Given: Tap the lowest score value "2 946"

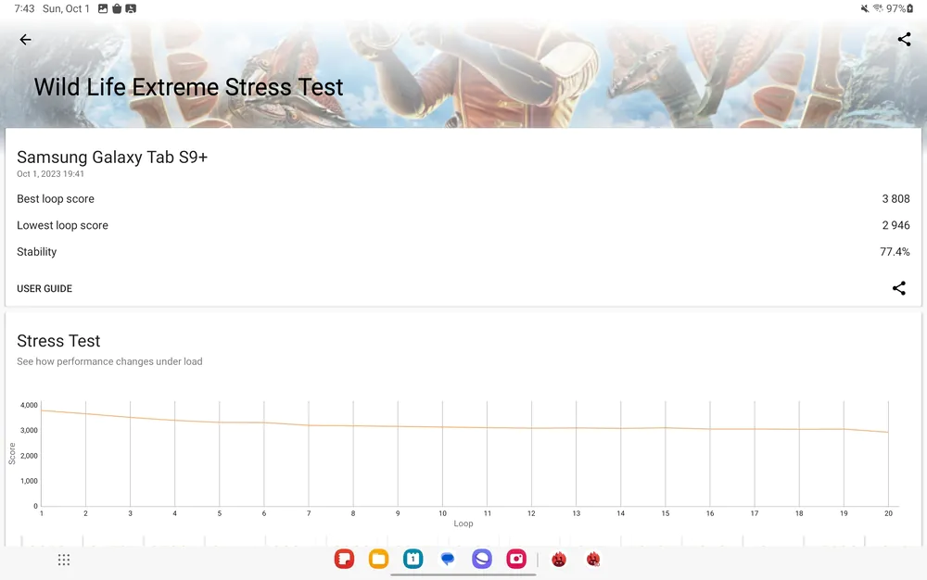Looking at the screenshot, I should (895, 226).
